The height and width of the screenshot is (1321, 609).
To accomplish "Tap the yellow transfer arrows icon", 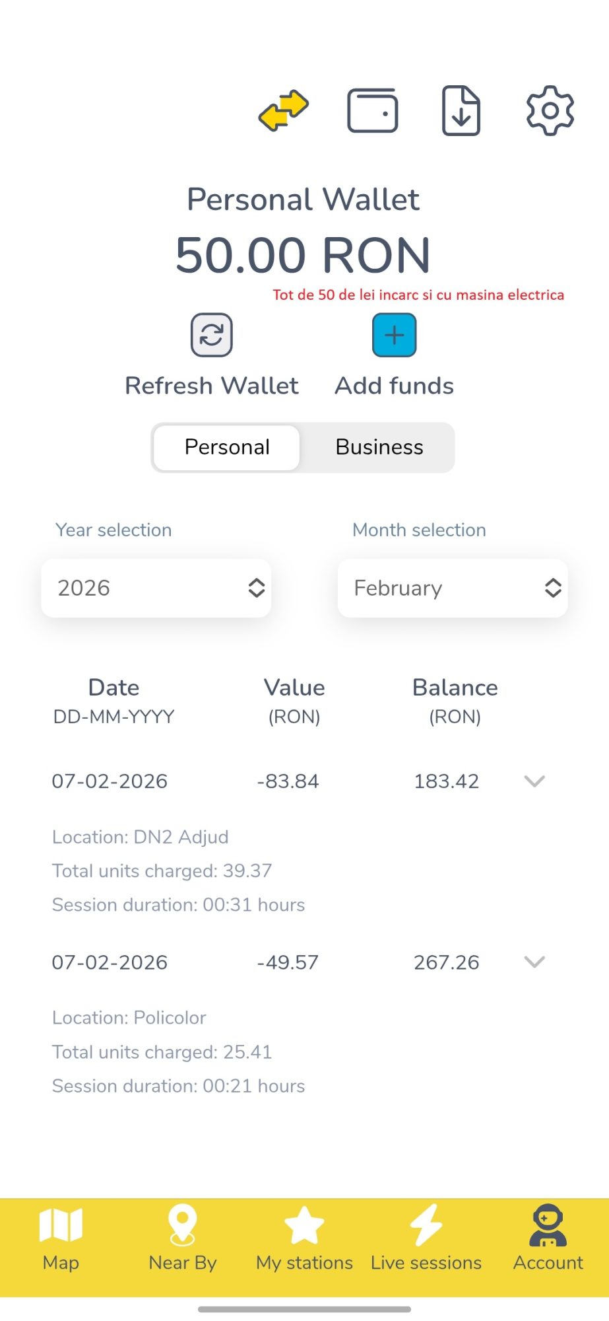I will click(284, 110).
